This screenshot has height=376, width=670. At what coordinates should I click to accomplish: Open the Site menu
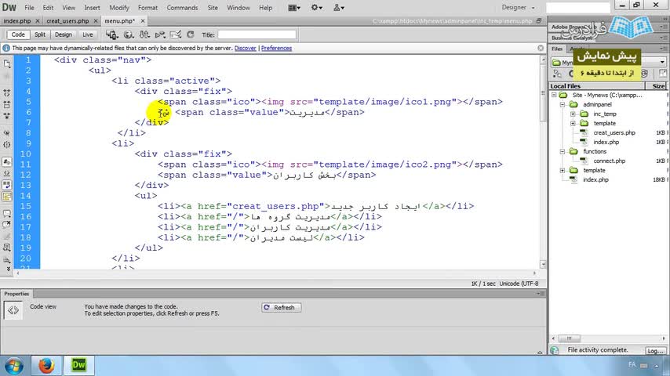(x=213, y=8)
